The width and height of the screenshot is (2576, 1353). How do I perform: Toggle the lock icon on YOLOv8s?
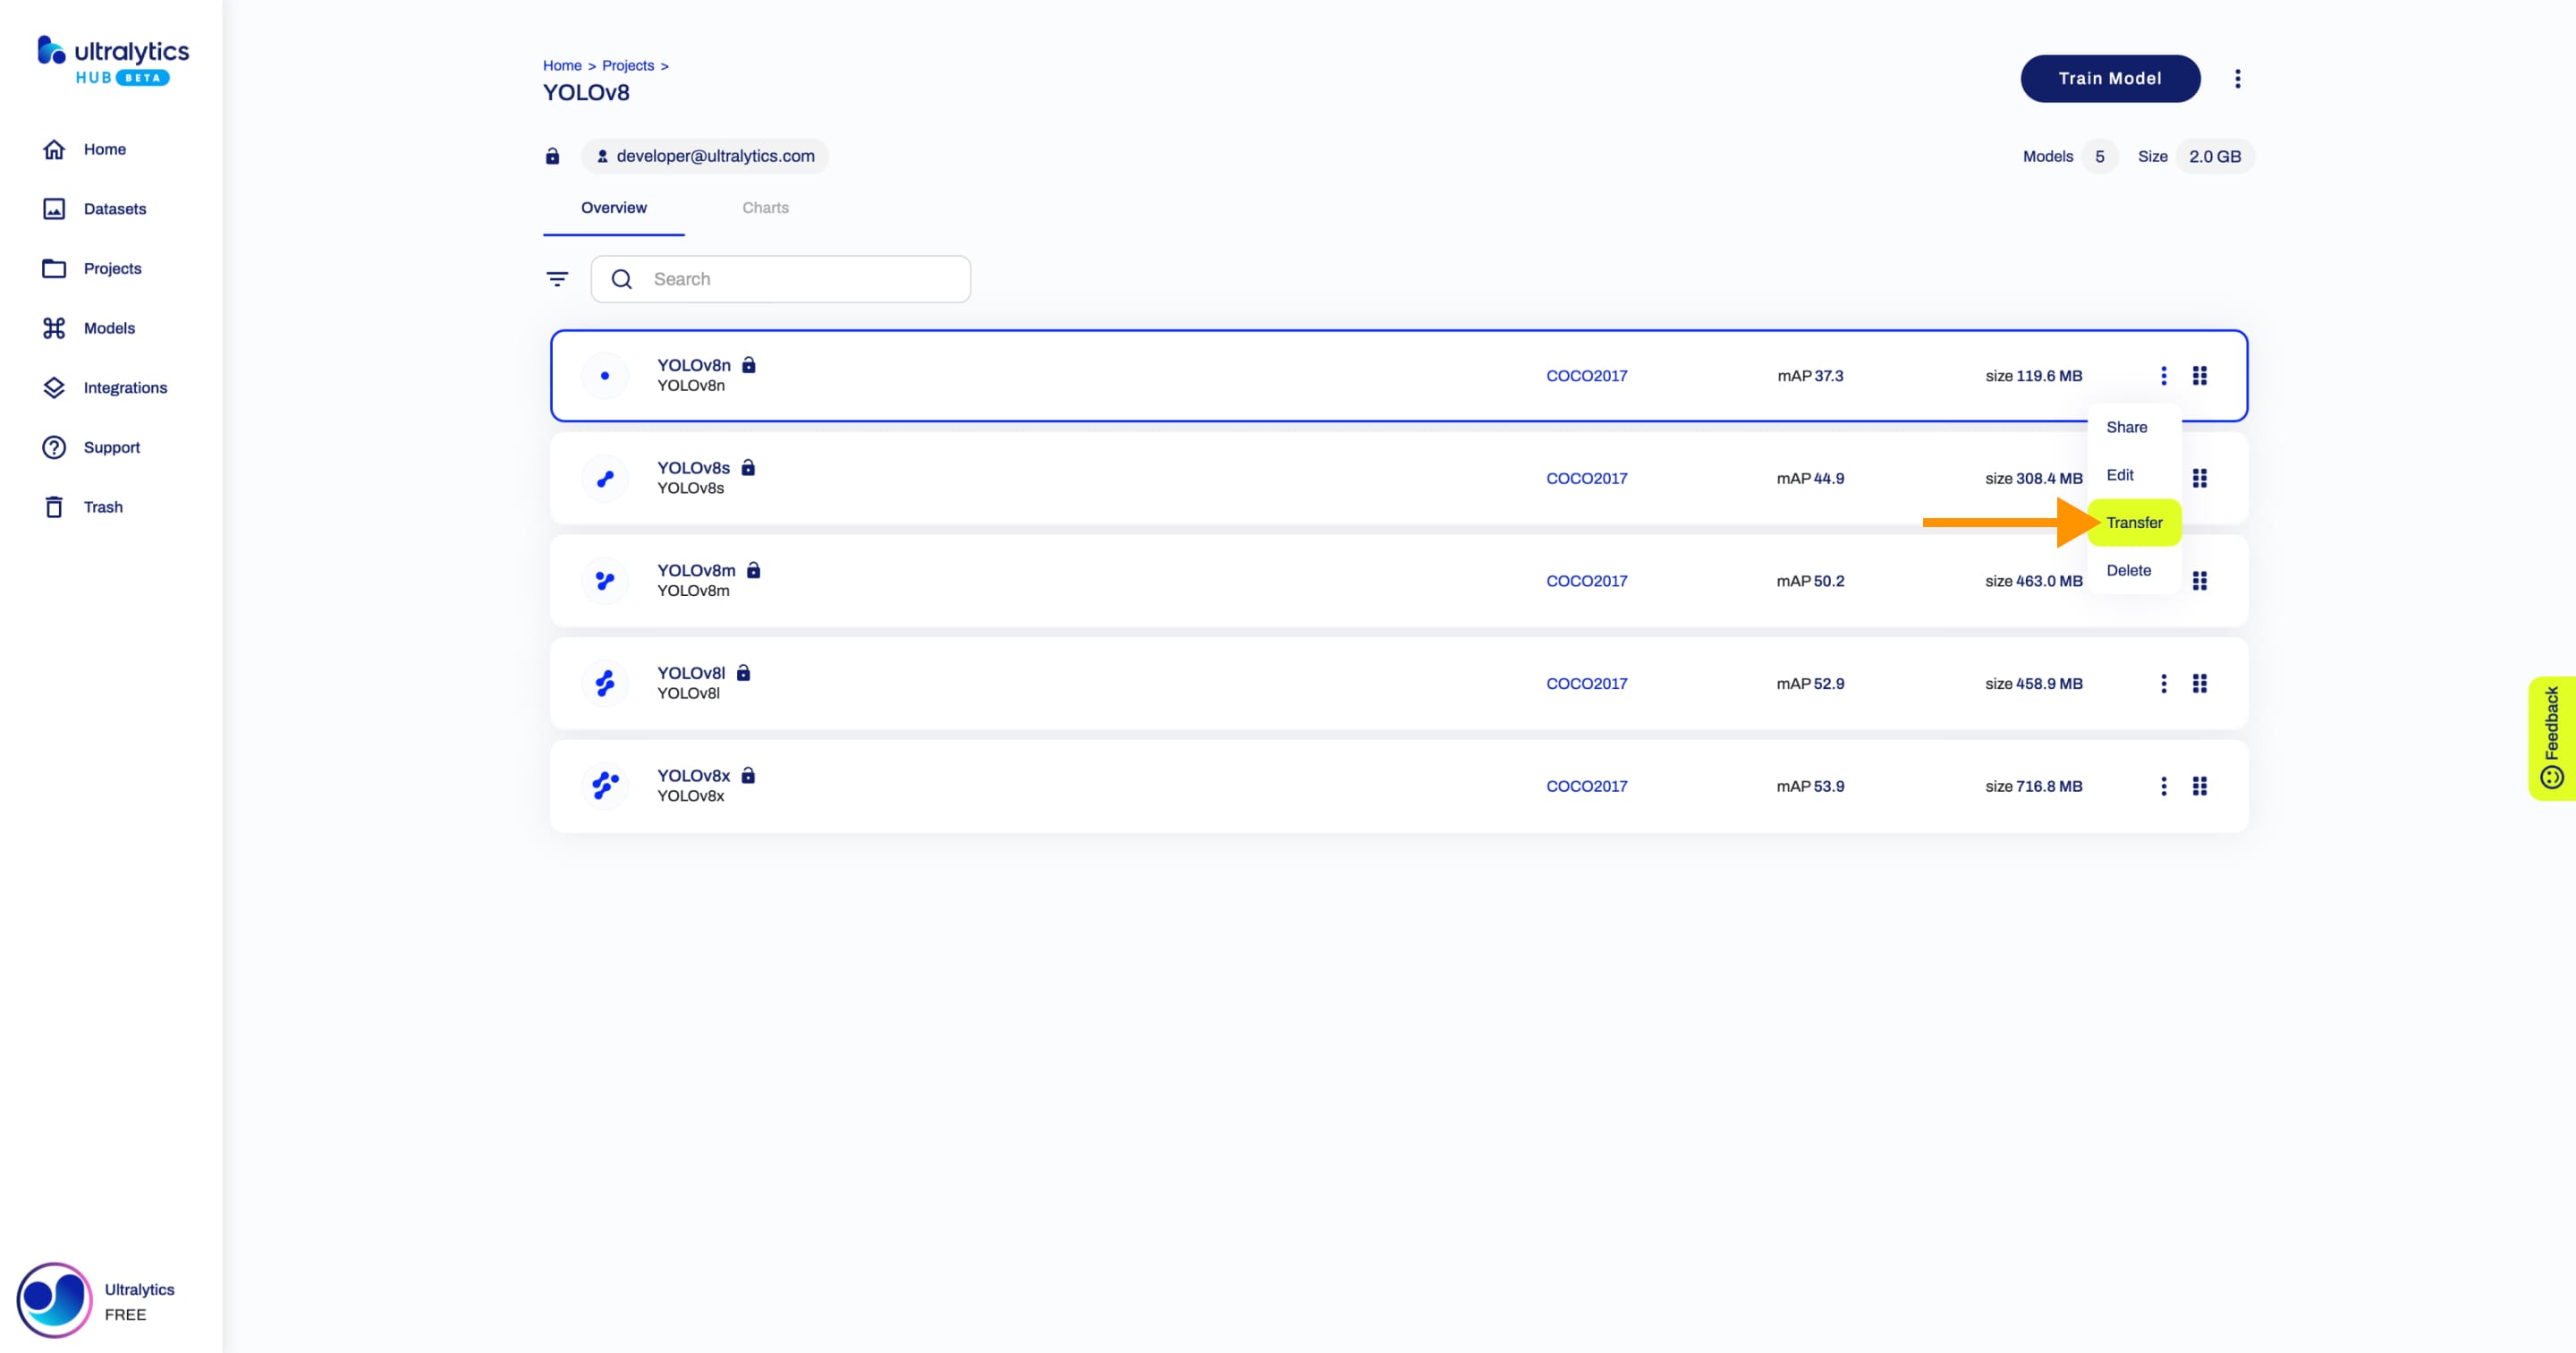coord(750,467)
